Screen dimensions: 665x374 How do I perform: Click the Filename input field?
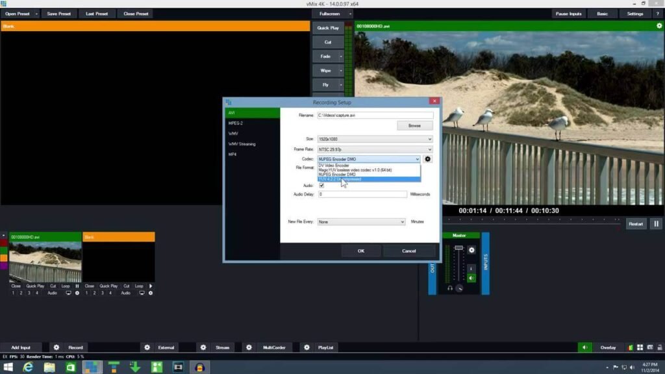(x=375, y=116)
